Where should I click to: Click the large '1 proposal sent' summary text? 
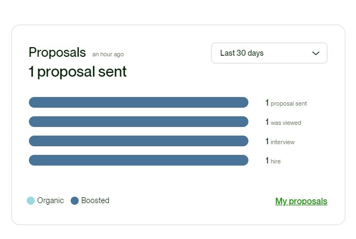[x=78, y=72]
